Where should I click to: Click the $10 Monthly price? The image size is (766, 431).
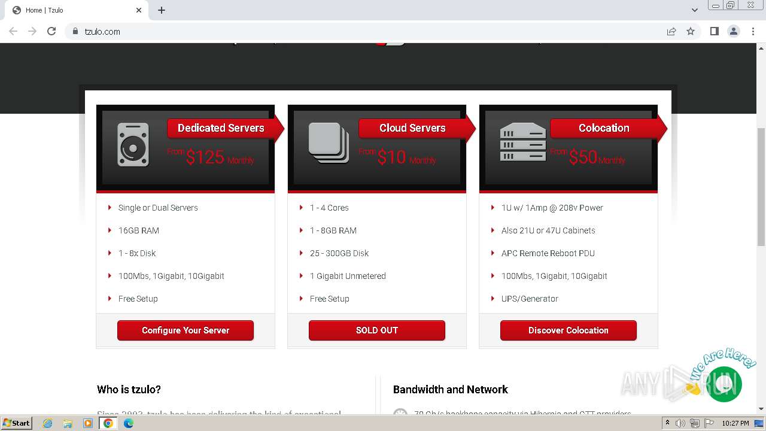point(397,157)
